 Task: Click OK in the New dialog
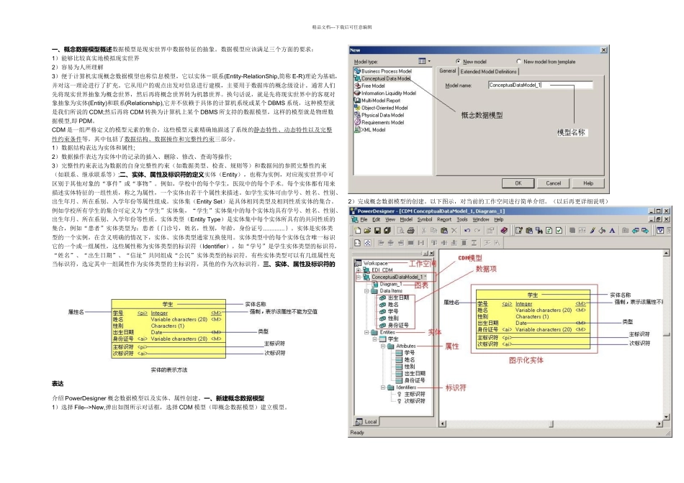pyautogui.click(x=518, y=183)
